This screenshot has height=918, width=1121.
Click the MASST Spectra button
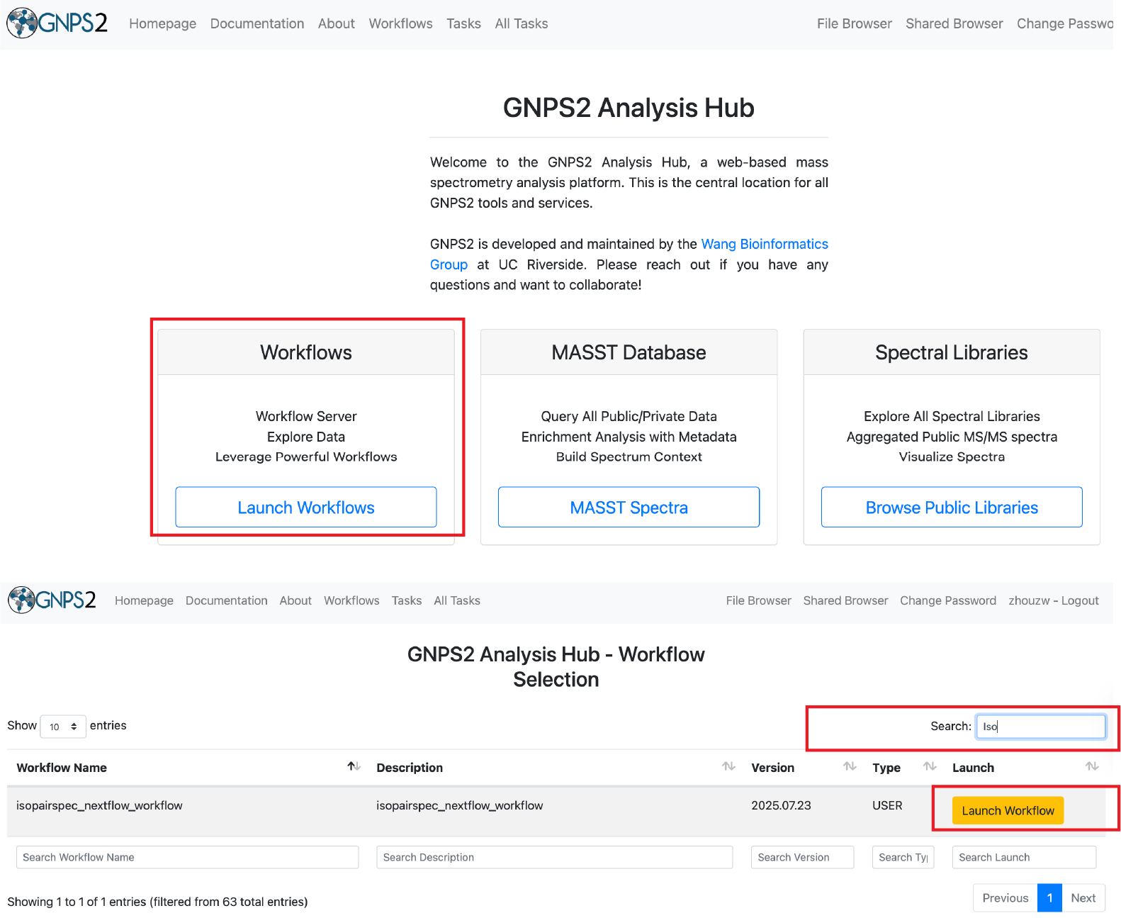tap(629, 507)
